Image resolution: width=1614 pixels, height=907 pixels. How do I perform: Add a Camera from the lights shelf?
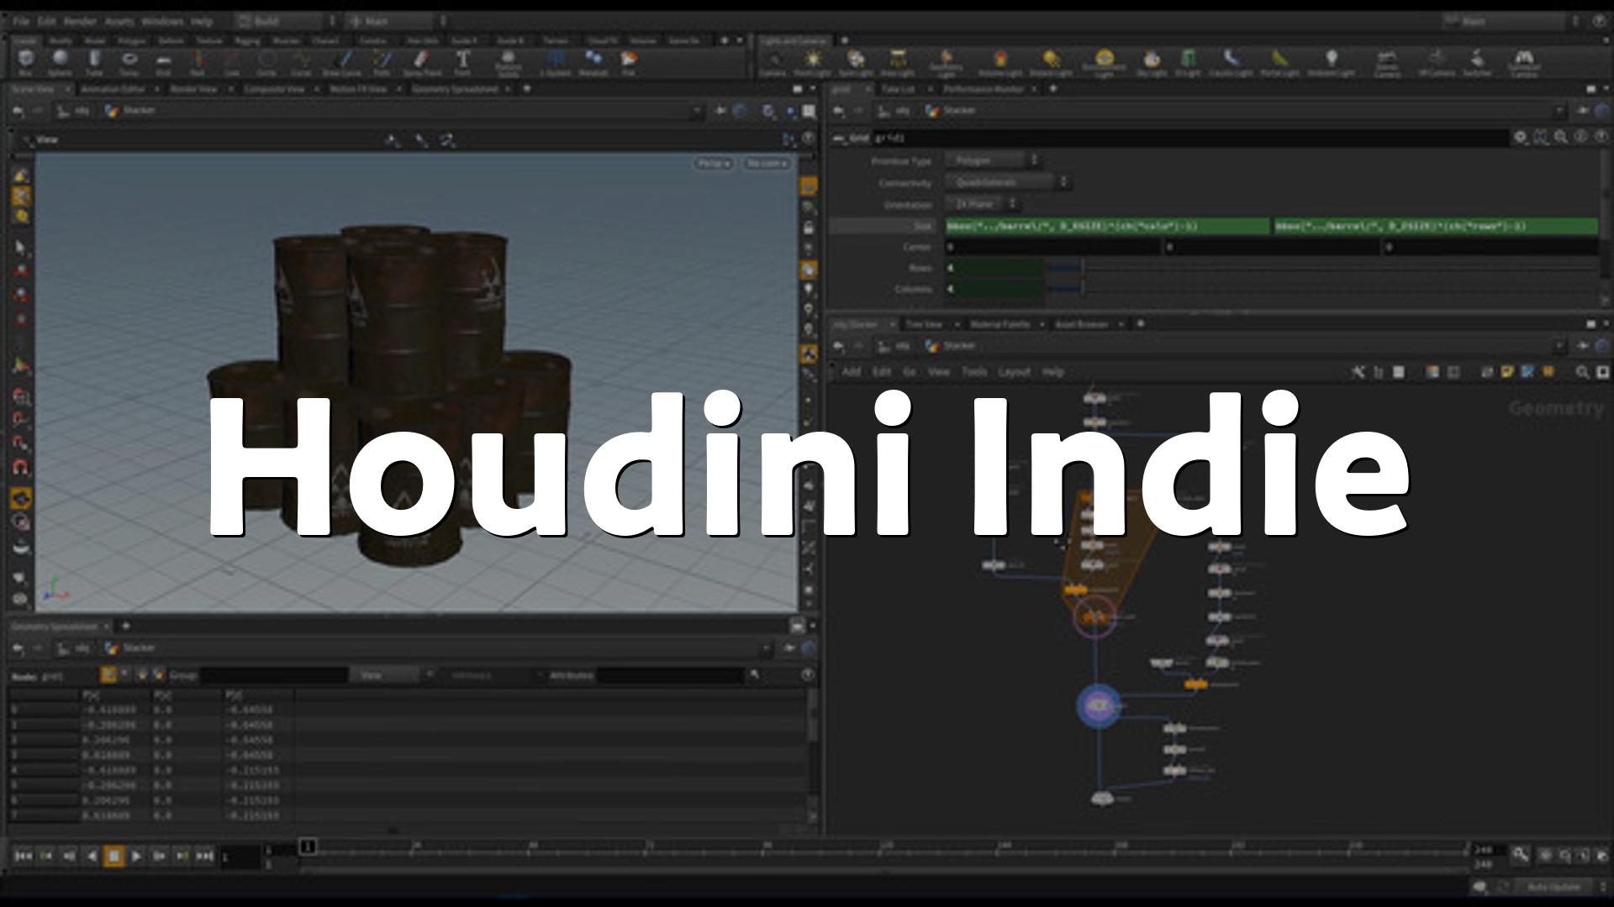[773, 62]
